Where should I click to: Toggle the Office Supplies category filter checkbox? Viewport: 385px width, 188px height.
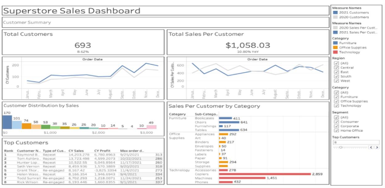click(336, 101)
